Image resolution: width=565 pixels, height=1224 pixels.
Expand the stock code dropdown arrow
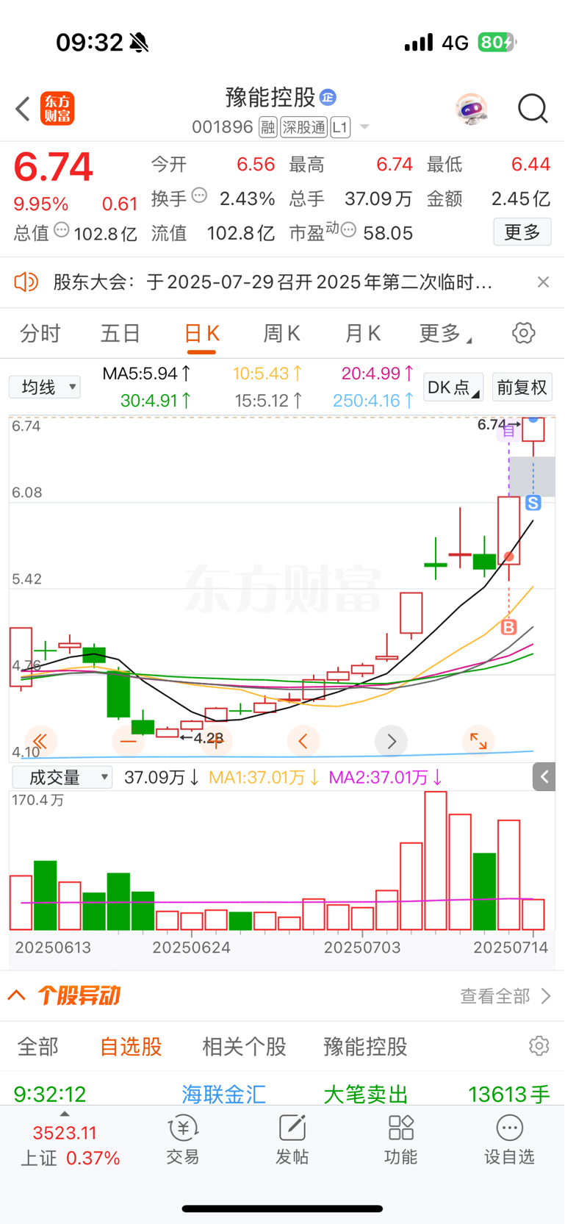click(364, 128)
